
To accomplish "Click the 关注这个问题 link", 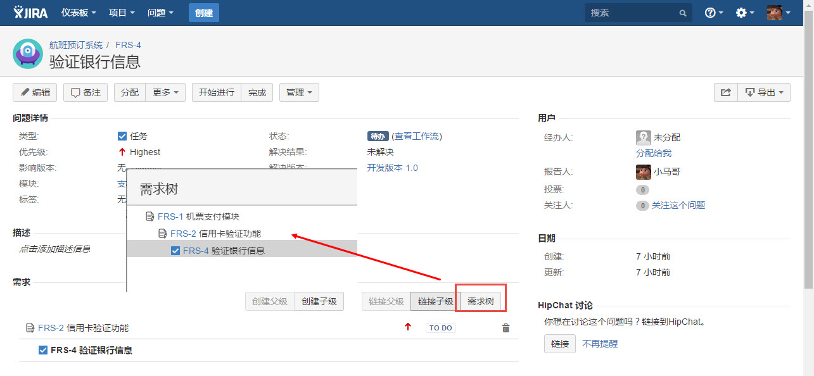I will tap(678, 205).
